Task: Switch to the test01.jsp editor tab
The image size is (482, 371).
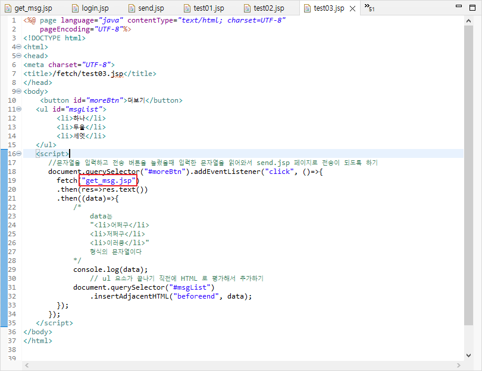Action: tap(204, 8)
